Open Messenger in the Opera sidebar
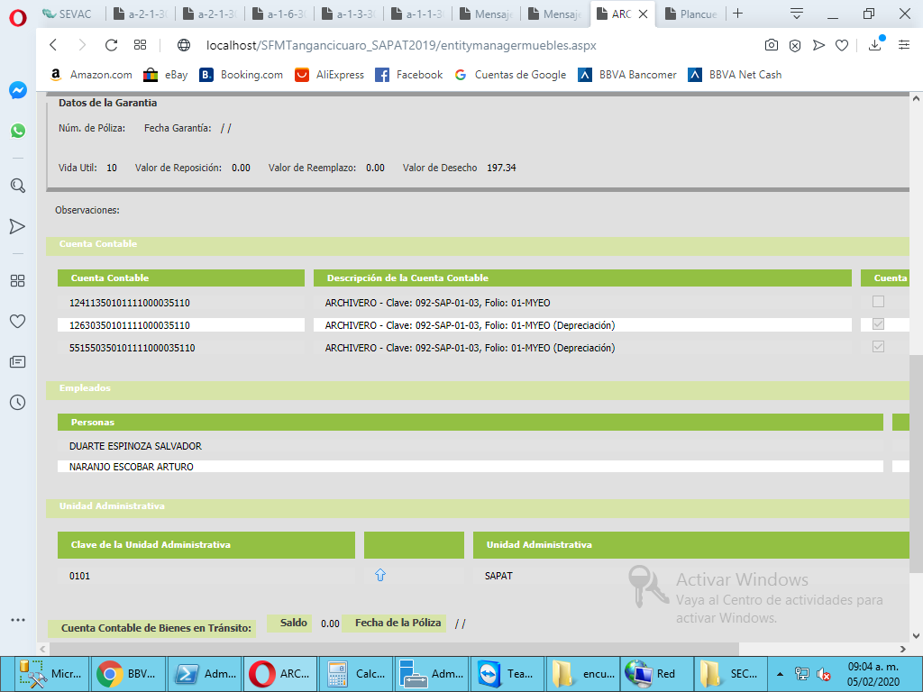The width and height of the screenshot is (923, 692). tap(18, 90)
